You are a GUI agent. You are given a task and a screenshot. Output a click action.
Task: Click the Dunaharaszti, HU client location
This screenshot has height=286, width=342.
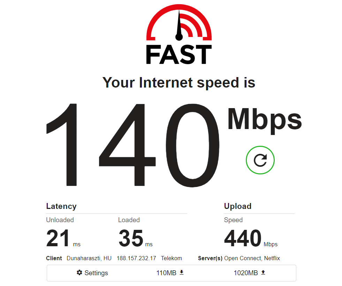tap(89, 258)
